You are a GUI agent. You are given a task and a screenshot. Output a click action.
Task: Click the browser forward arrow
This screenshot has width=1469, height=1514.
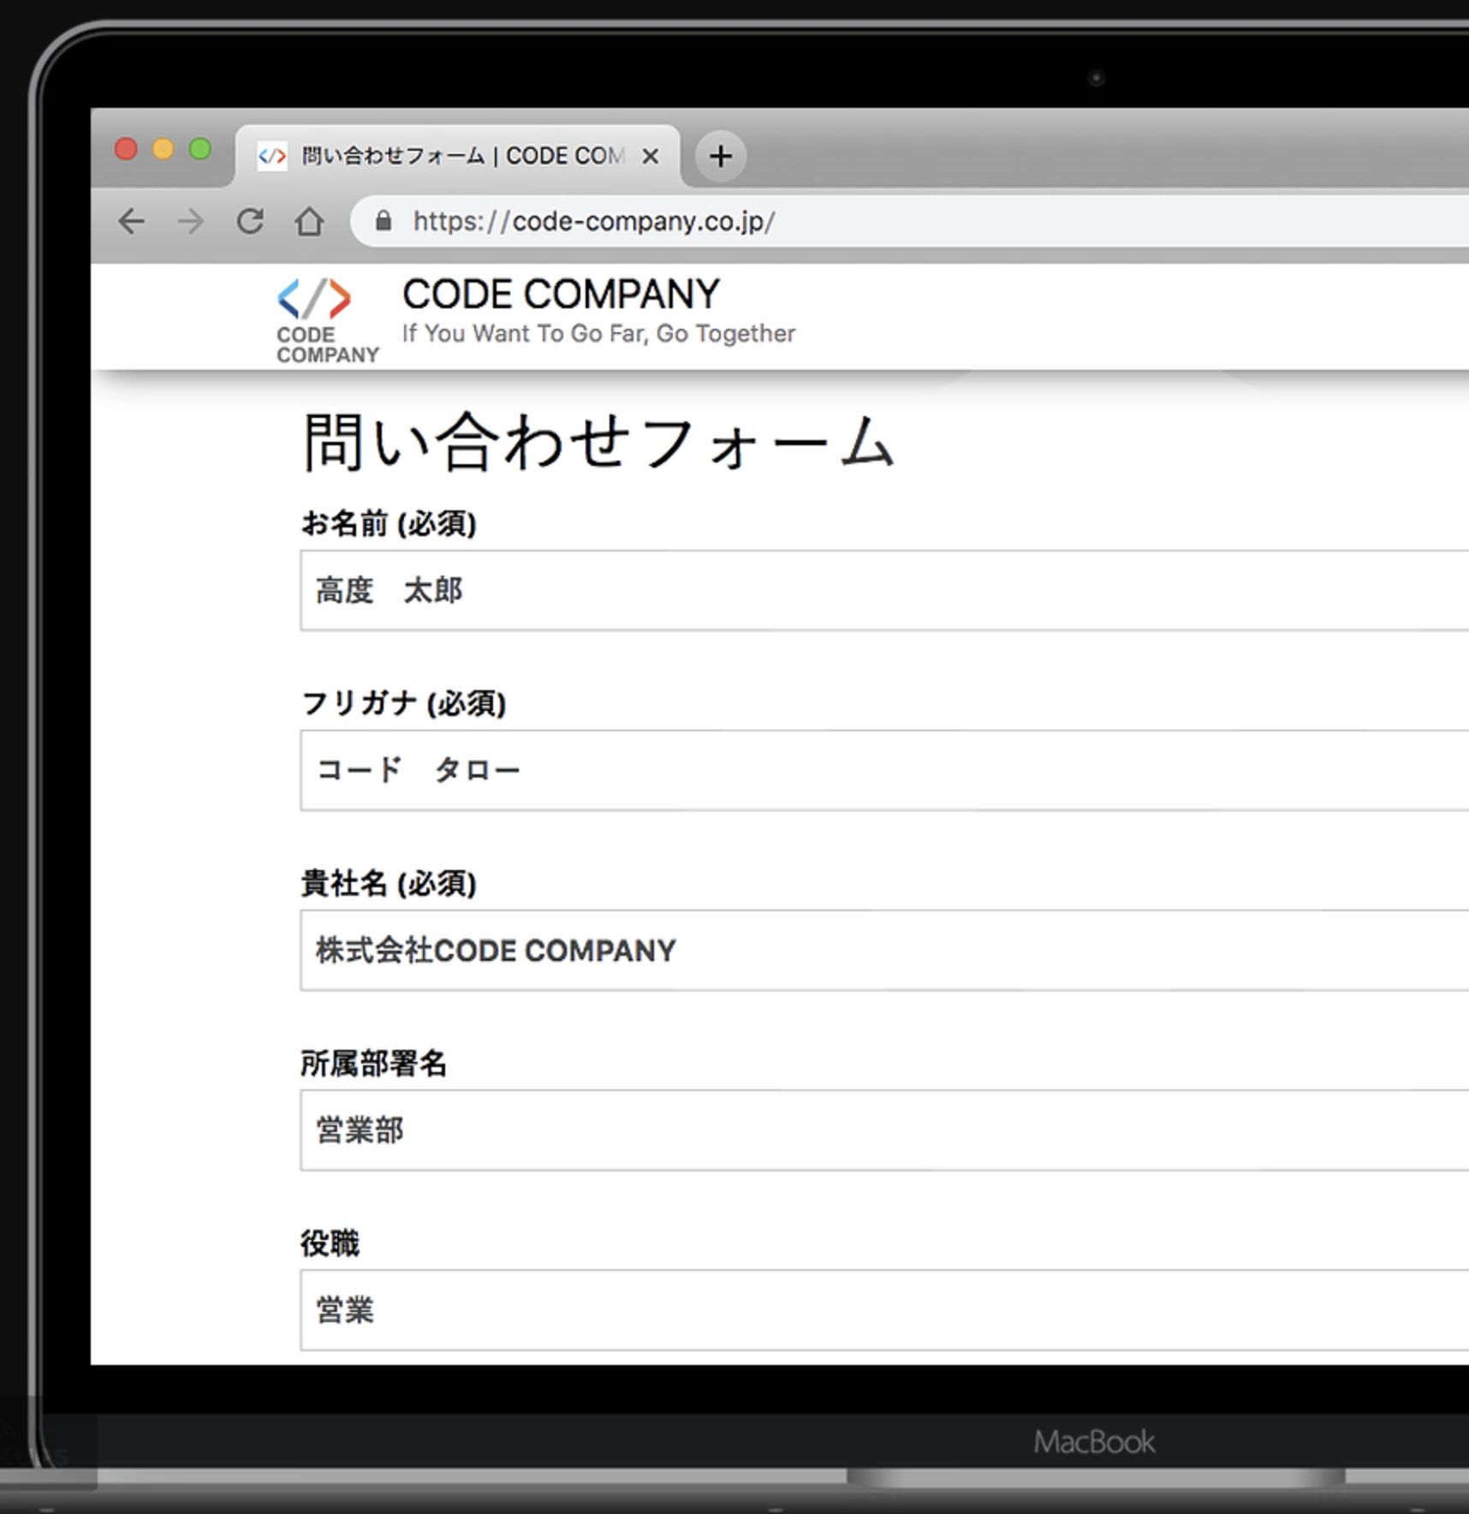tap(191, 222)
